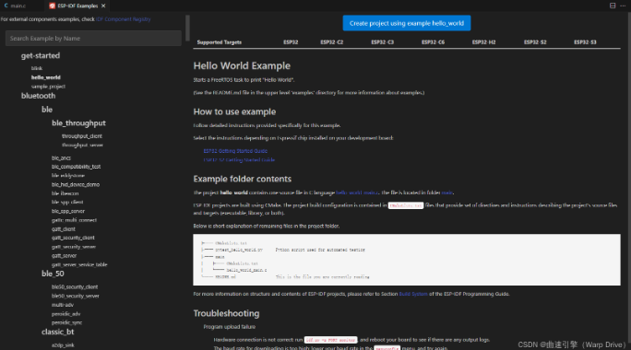Open the a2dp_sink example
631x350 pixels.
pyautogui.click(x=63, y=345)
